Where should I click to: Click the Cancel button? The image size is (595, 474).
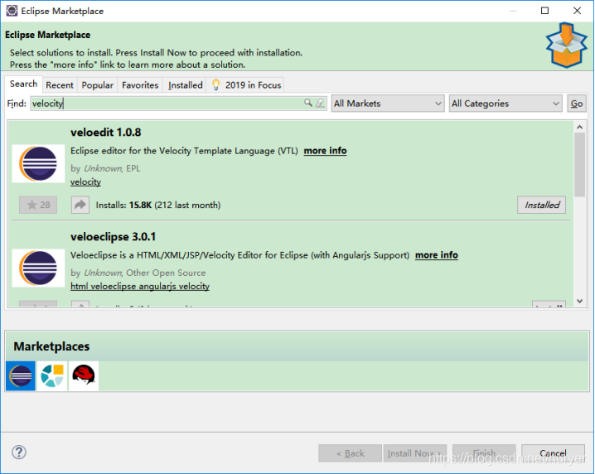click(553, 453)
